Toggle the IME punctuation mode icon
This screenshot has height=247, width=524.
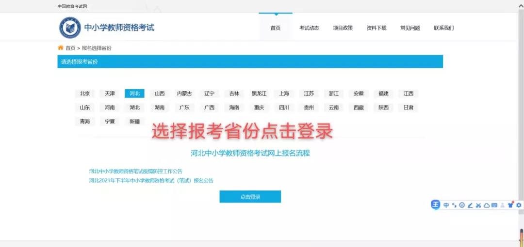tap(454, 205)
